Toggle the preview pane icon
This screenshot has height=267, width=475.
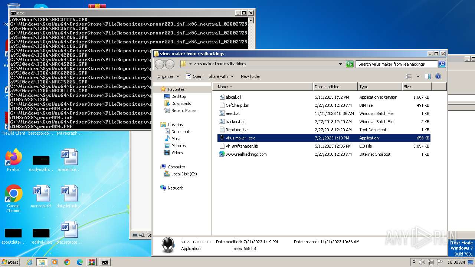click(427, 76)
